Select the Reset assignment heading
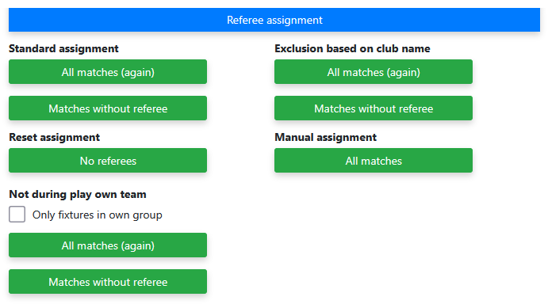 click(55, 138)
